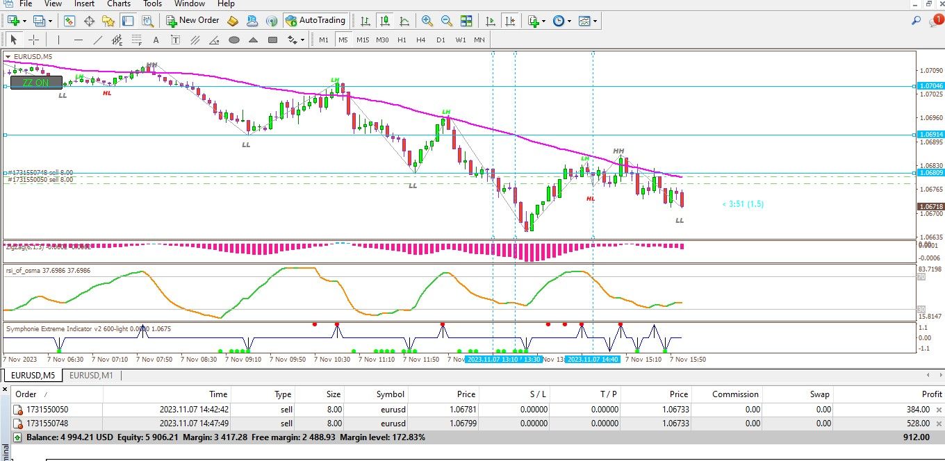
Task: Switch timeframe to H1
Action: (x=402, y=40)
